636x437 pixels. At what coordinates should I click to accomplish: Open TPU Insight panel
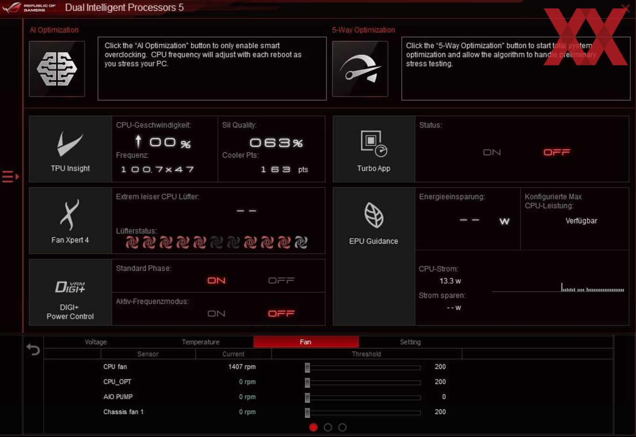71,149
